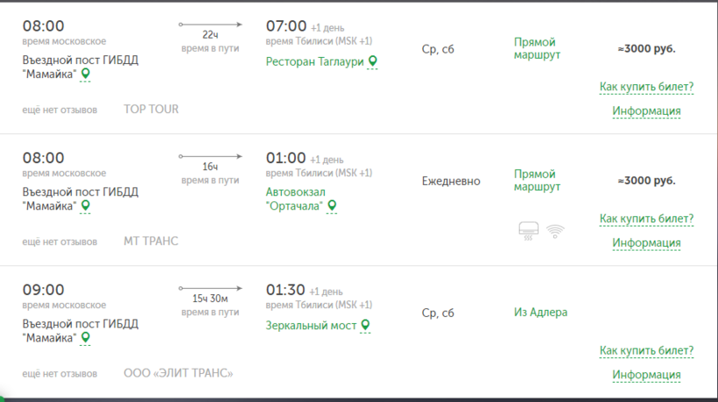Expand "Информация" for the TOP TOUR trip
The width and height of the screenshot is (718, 402).
tap(646, 111)
